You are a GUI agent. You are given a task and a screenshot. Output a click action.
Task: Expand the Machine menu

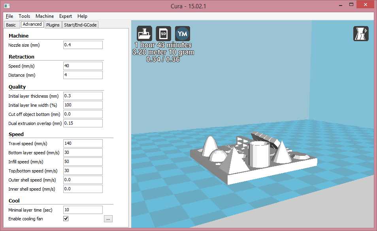point(45,16)
